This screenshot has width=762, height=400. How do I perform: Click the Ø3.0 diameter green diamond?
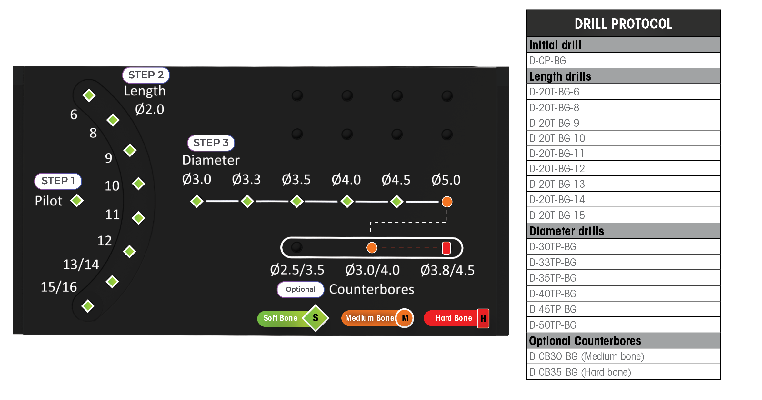click(197, 201)
